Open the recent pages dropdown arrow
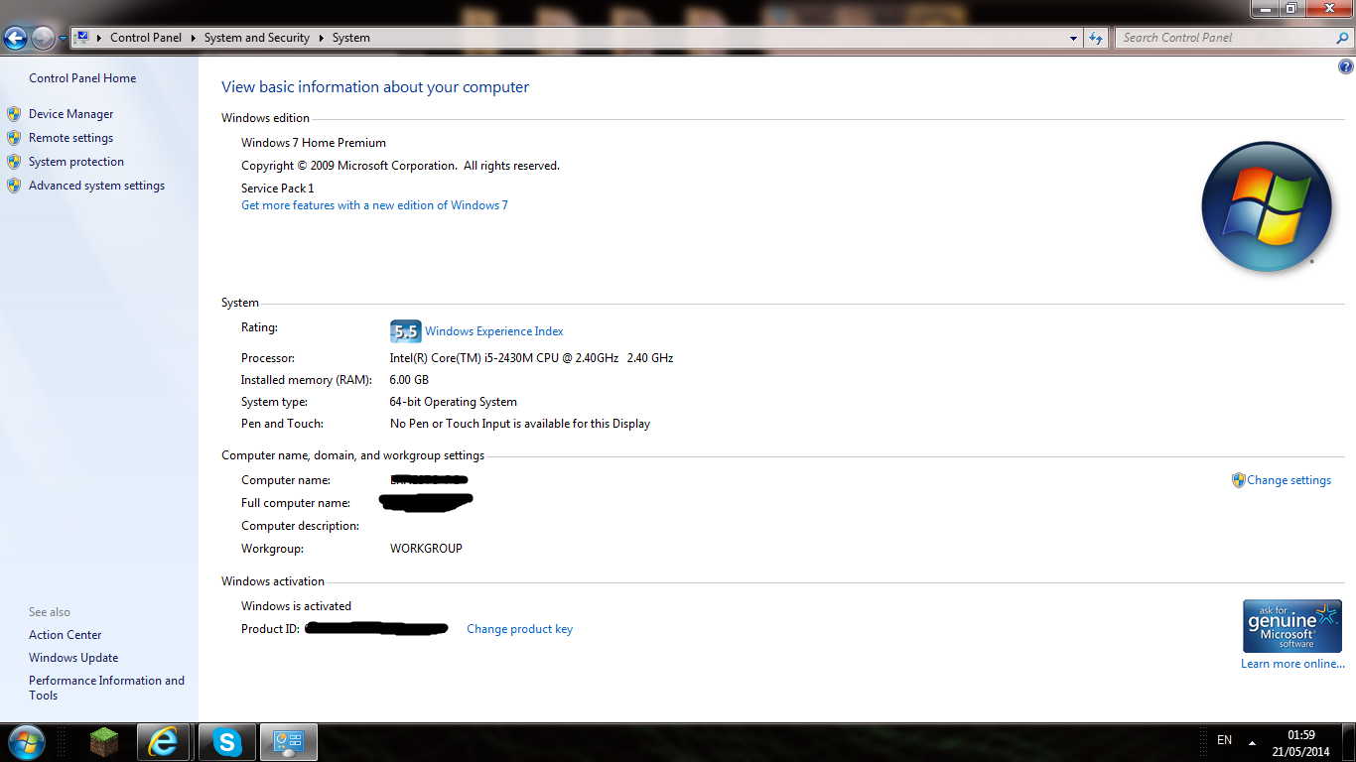 [63, 39]
